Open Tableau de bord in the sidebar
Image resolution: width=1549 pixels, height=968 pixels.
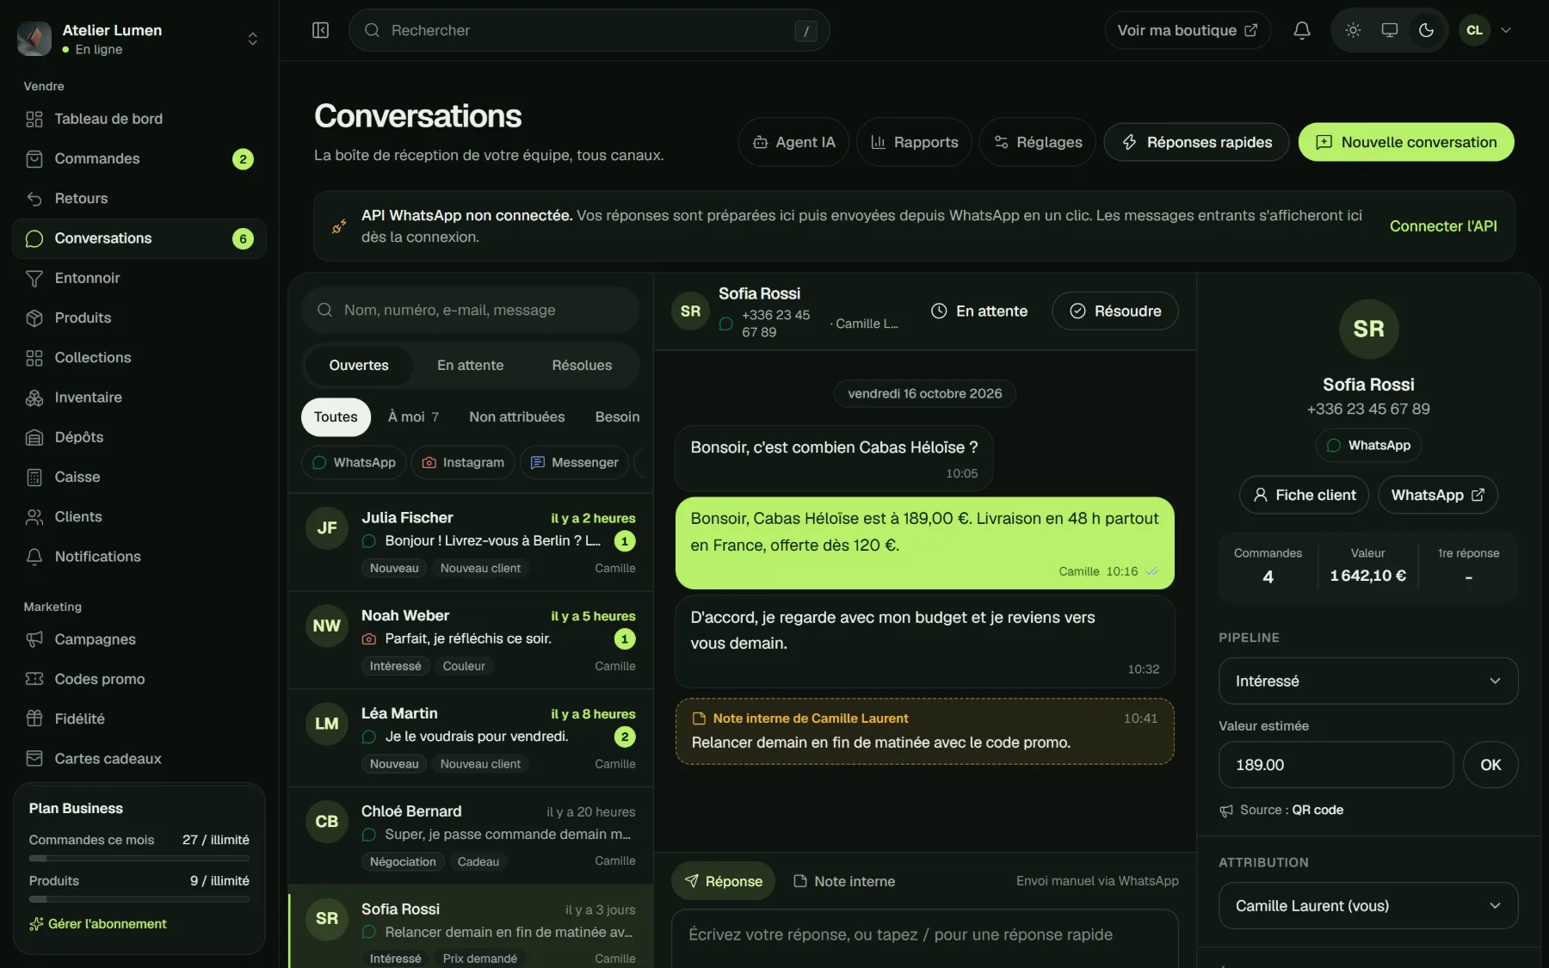(x=139, y=119)
